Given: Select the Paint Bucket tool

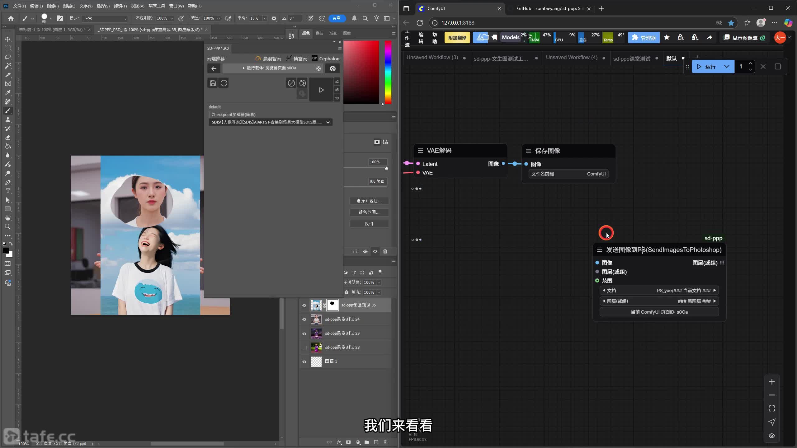Looking at the screenshot, I should tap(8, 147).
